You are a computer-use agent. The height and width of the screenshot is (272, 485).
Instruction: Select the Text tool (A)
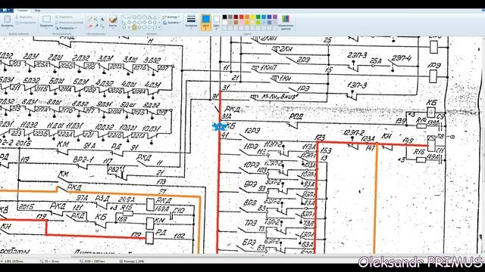coord(102,19)
